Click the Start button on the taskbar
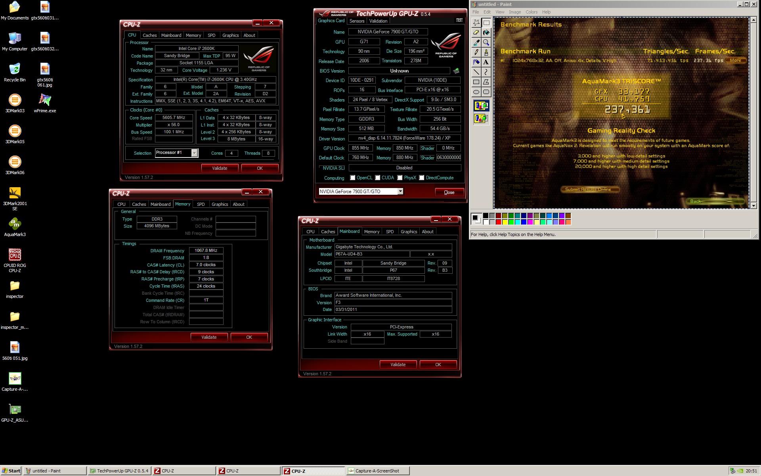Viewport: 761px width, 476px height. click(11, 471)
